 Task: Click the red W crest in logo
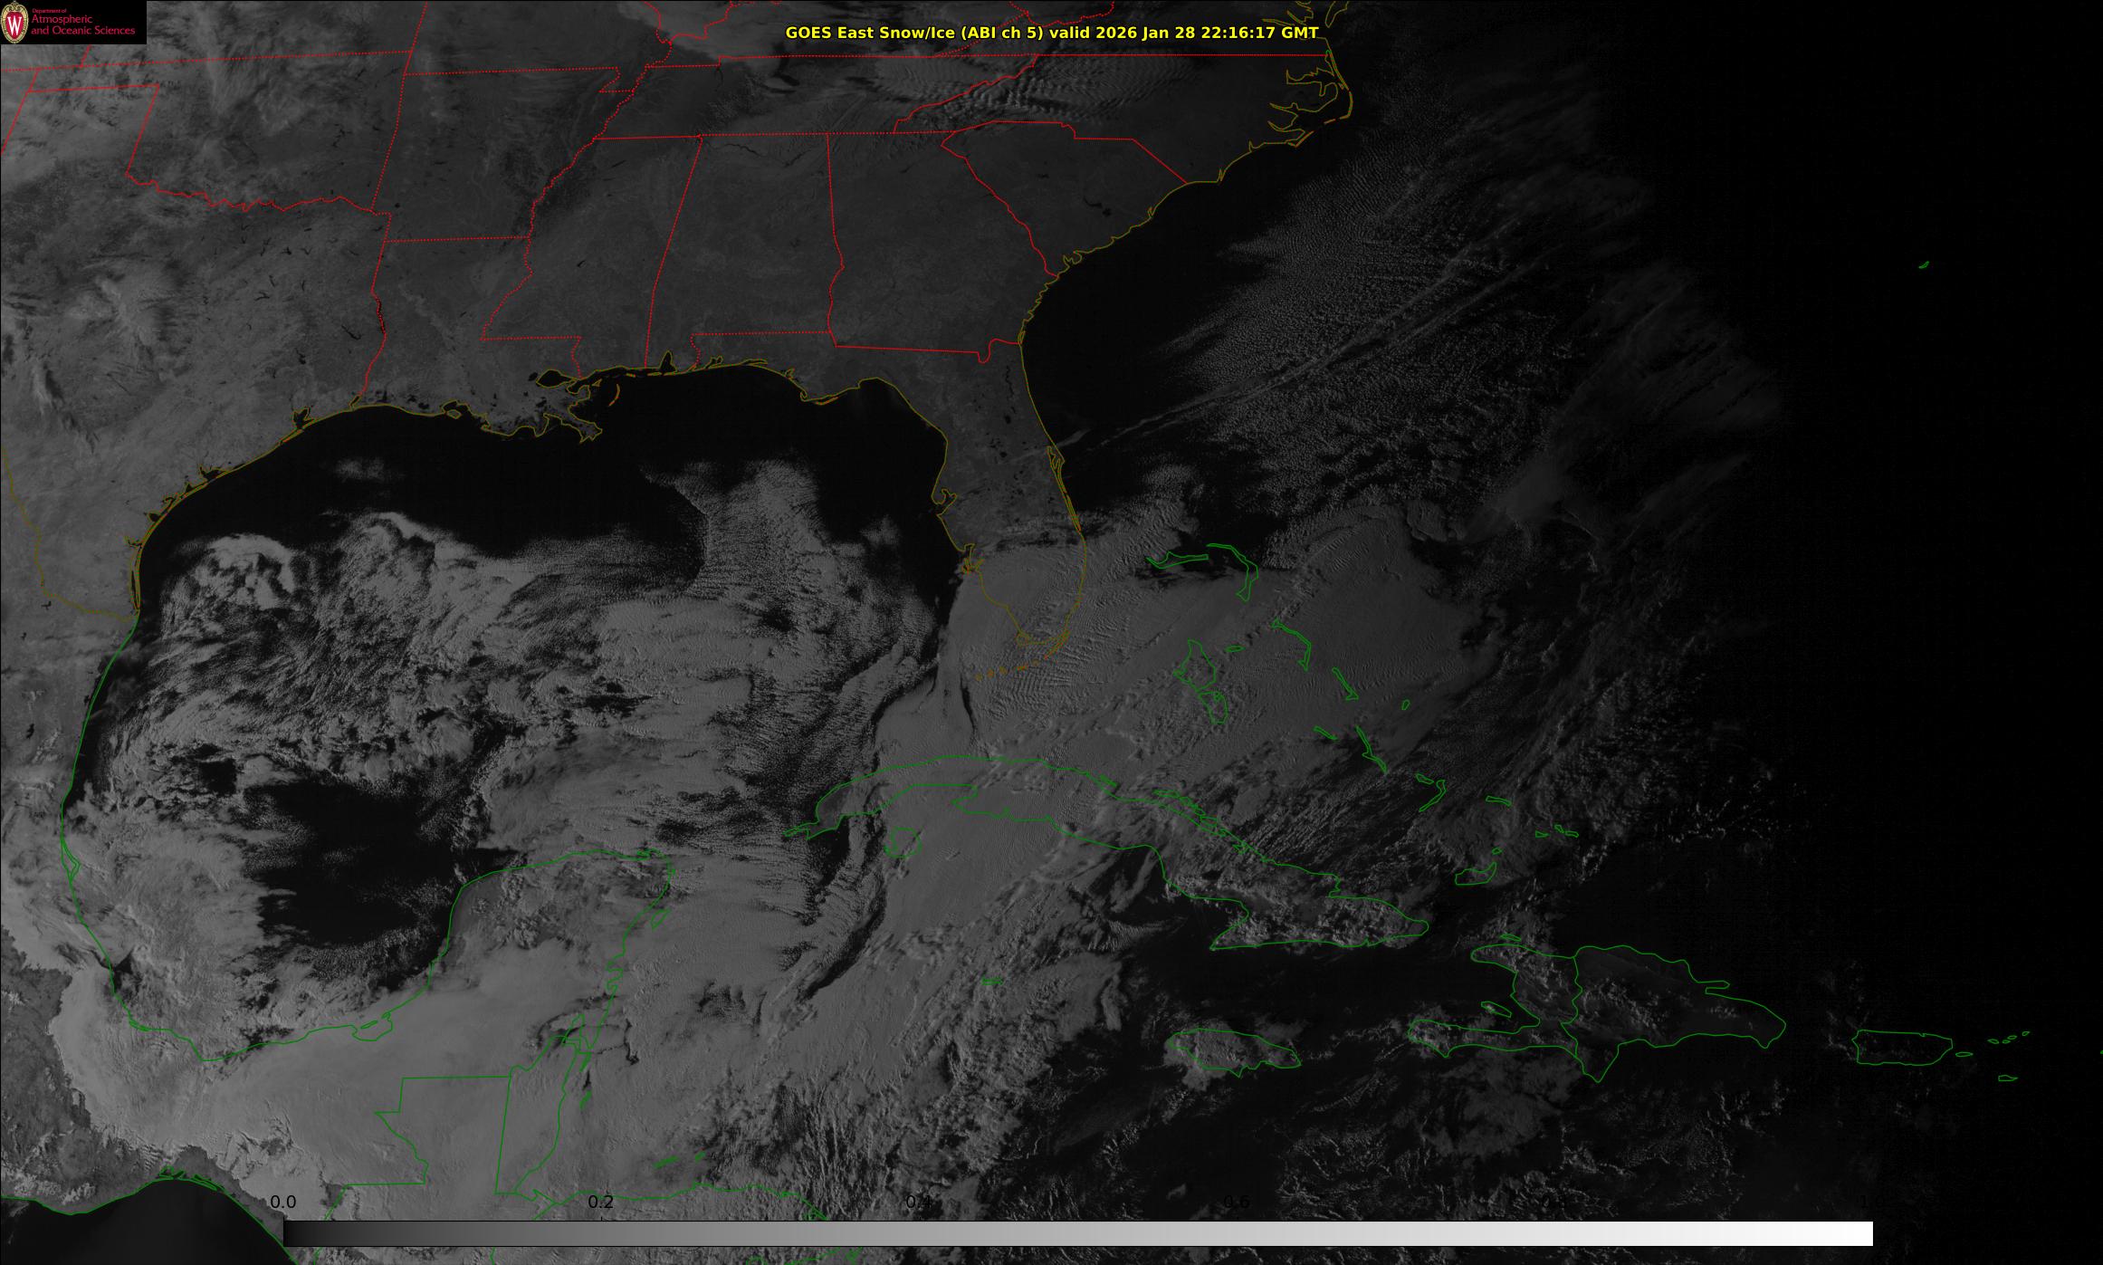point(14,24)
